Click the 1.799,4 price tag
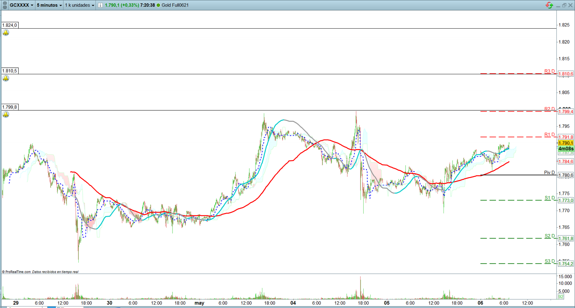Image resolution: width=575 pixels, height=308 pixels. coord(566,112)
